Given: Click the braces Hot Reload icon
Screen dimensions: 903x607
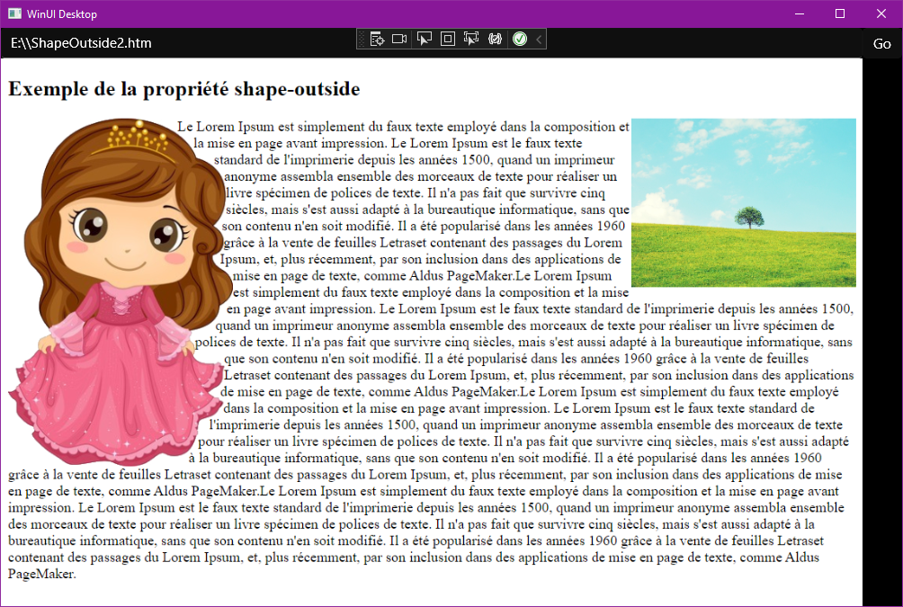Looking at the screenshot, I should point(495,40).
